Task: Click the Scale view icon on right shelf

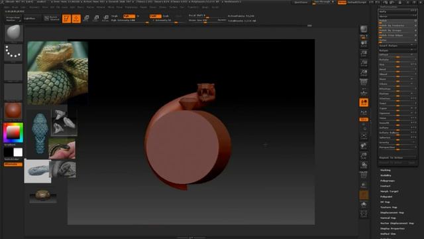Action: [x=364, y=156]
